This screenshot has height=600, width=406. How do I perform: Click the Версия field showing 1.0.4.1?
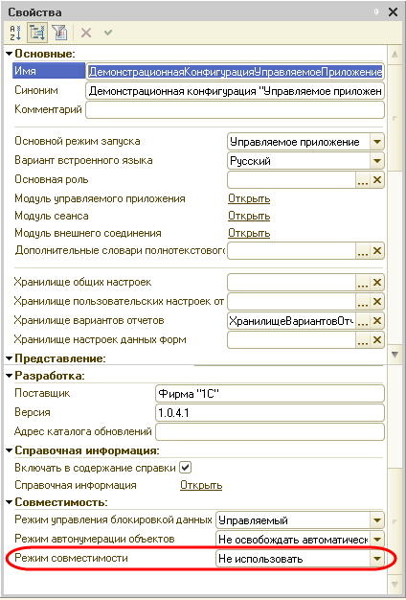click(270, 412)
